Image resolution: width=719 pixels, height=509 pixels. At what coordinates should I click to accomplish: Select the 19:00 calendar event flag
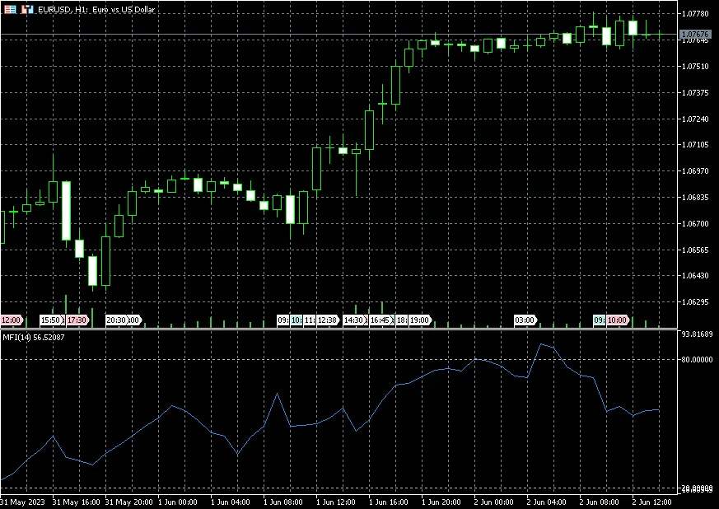419,320
